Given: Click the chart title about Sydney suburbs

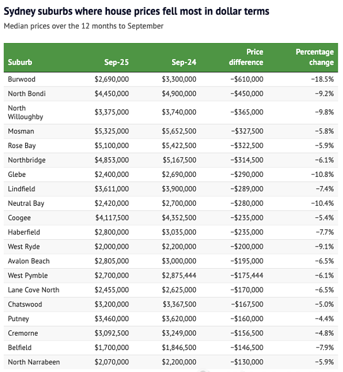Looking at the screenshot, I should (x=136, y=12).
